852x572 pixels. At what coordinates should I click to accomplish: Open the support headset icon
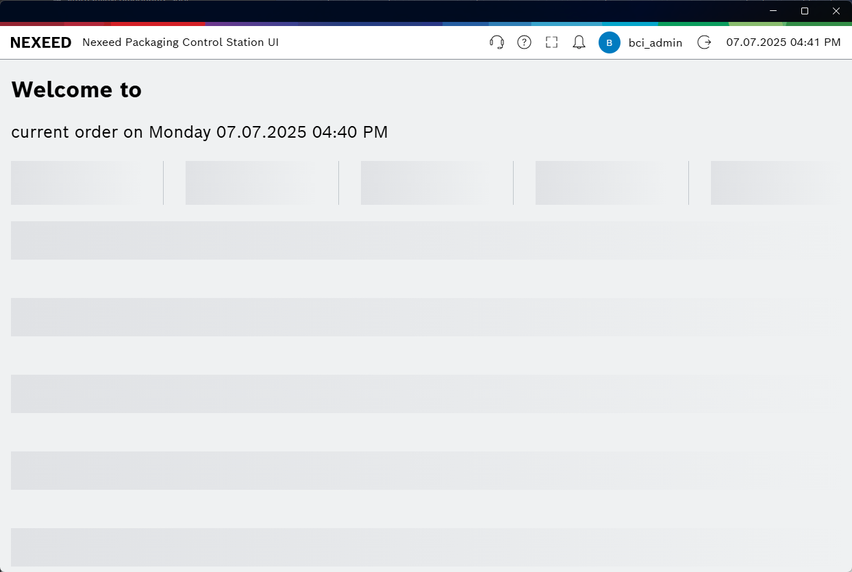[497, 42]
